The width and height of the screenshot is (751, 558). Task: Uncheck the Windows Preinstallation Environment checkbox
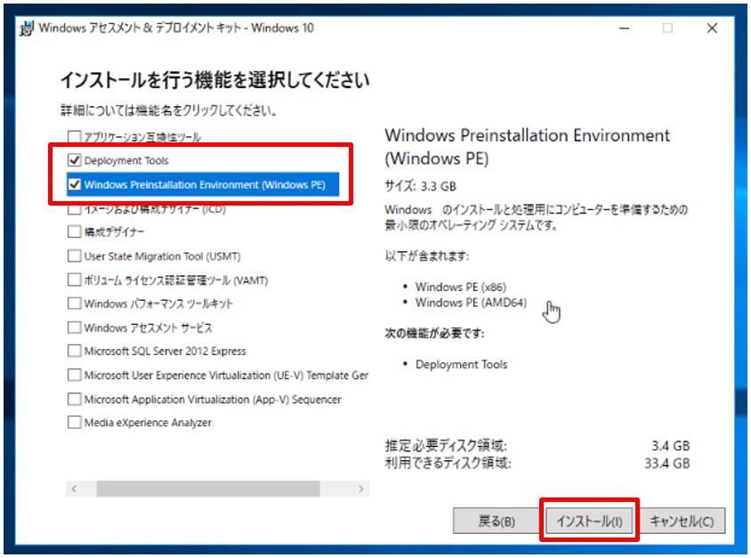point(74,184)
